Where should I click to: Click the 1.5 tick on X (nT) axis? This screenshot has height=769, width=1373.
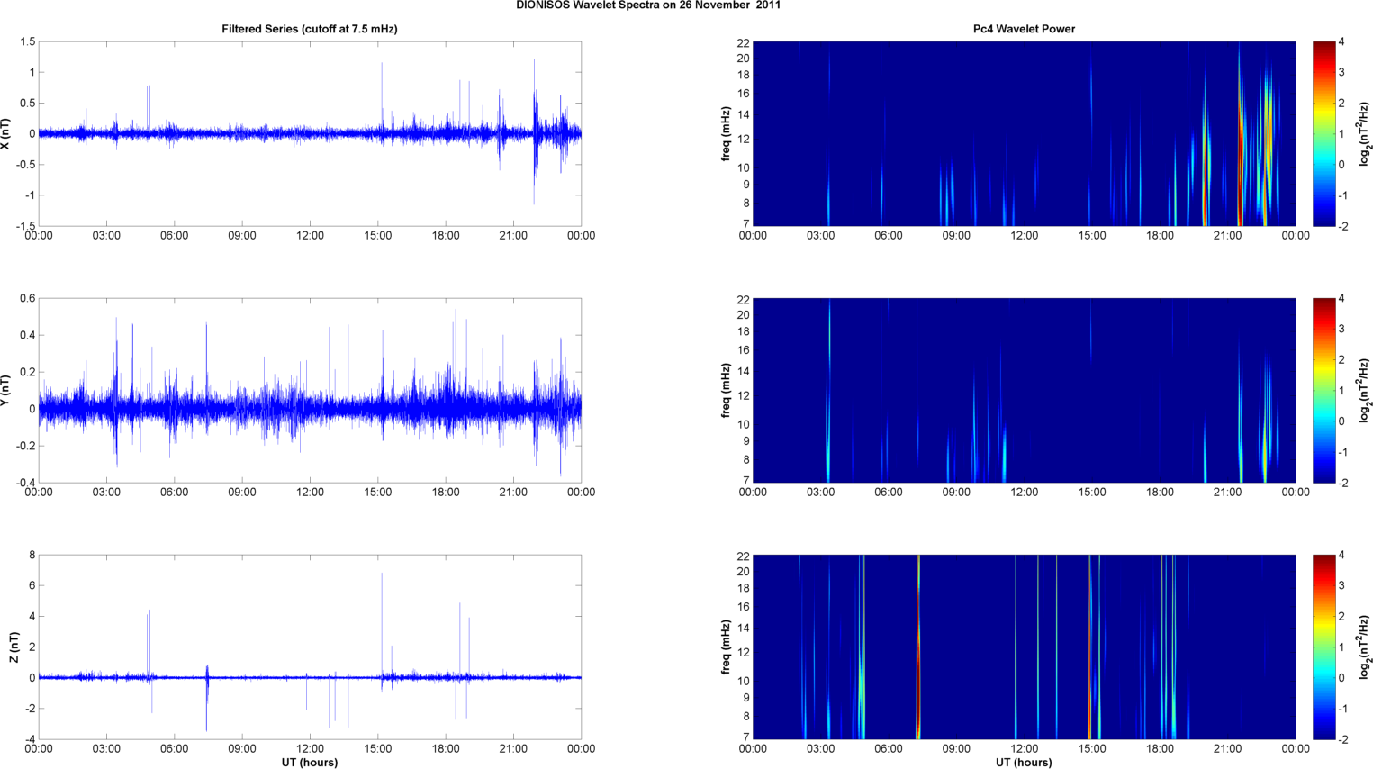point(27,41)
